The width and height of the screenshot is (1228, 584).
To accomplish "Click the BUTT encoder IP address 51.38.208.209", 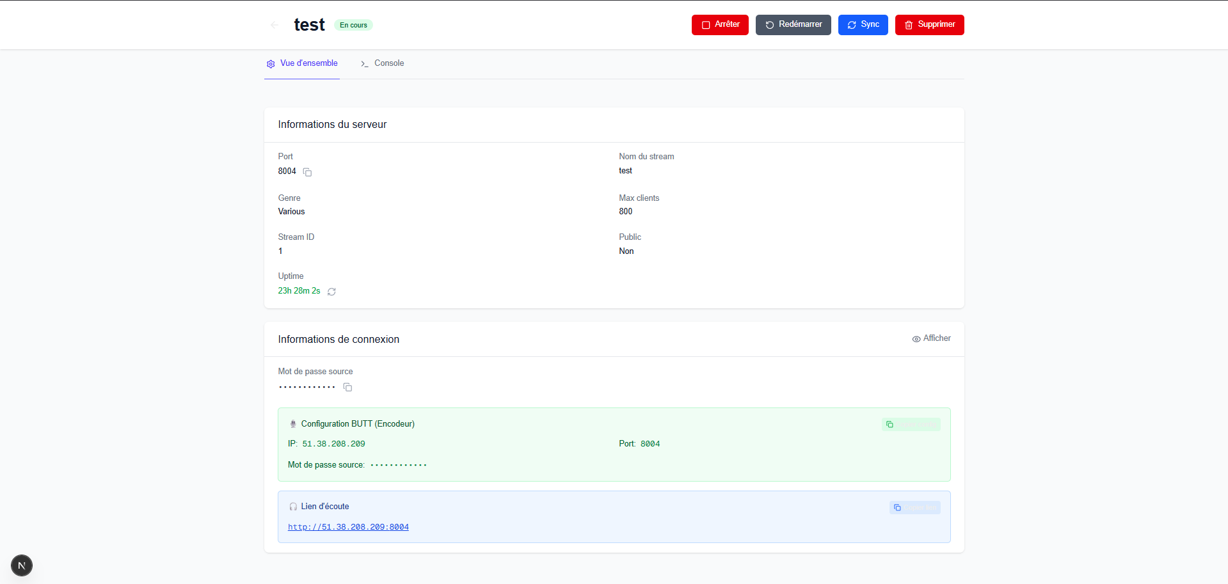I will [333, 444].
